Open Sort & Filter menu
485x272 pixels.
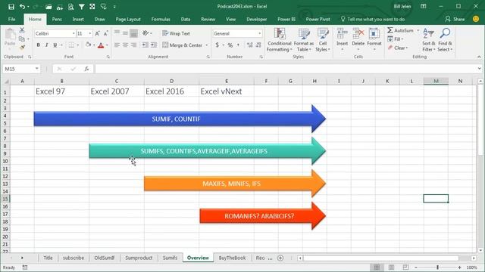(429, 40)
